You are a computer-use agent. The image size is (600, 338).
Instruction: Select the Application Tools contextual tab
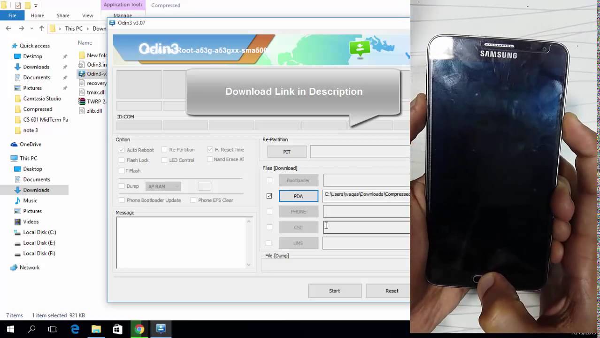123,5
